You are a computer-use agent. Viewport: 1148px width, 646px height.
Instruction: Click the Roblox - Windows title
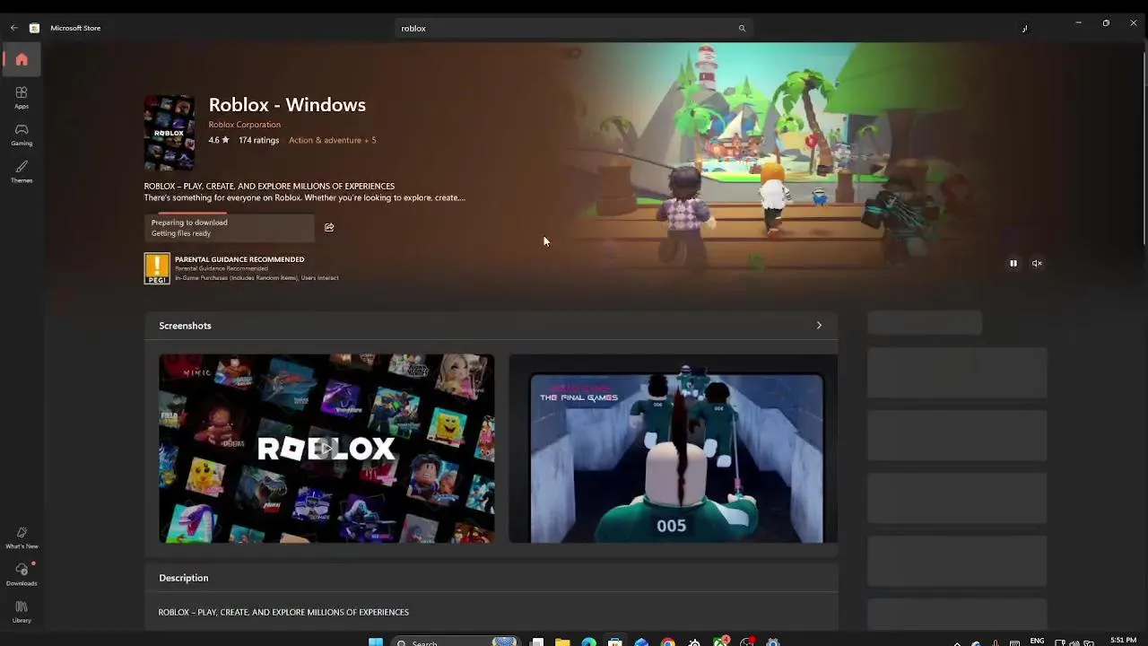point(287,105)
